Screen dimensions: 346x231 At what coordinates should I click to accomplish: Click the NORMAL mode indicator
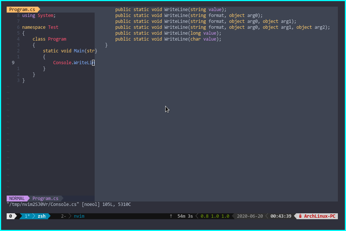[x=17, y=198]
